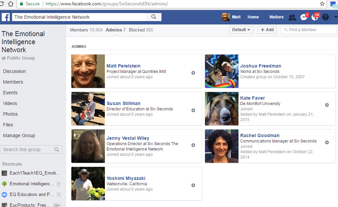Viewport: 338px width, 207px height.
Task: Open Joshua Freedman's profile link
Action: click(x=261, y=66)
